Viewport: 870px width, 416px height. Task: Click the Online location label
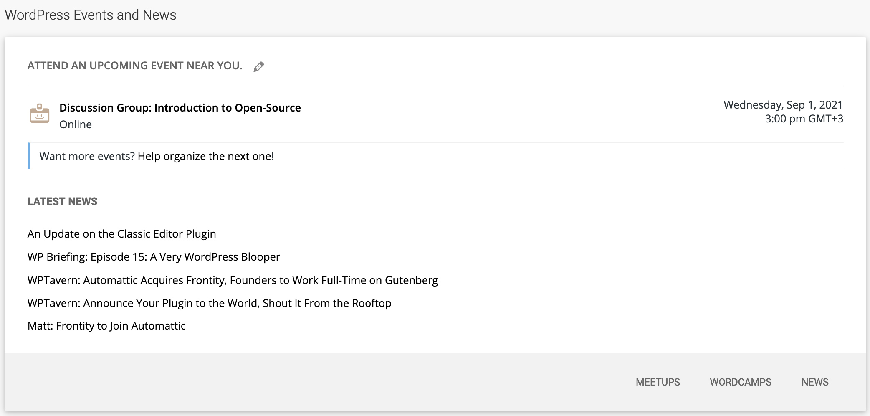point(76,124)
